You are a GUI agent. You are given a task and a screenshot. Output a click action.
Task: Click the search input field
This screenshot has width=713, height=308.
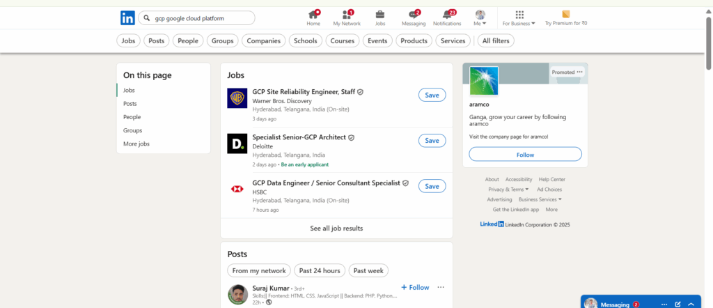[x=196, y=18]
